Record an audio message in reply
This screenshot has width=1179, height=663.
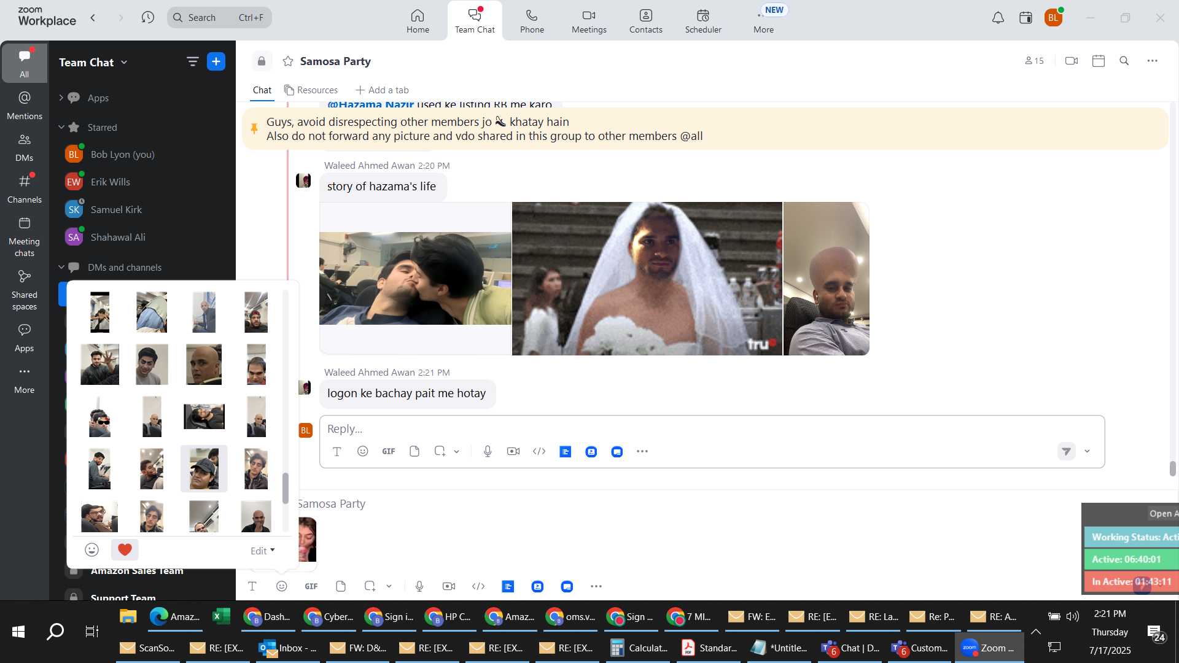click(488, 451)
